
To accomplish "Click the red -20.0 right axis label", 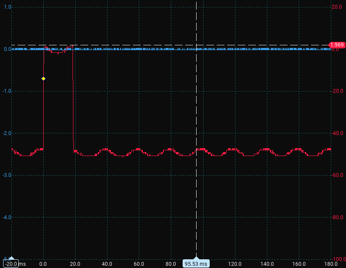I will (x=336, y=91).
